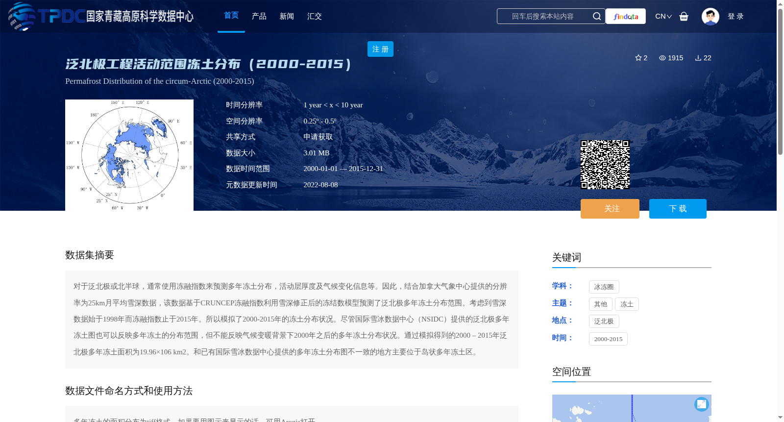The height and width of the screenshot is (422, 784).
Task: Click the 0.25º - 0.5º spatial resolution value
Action: click(x=320, y=121)
